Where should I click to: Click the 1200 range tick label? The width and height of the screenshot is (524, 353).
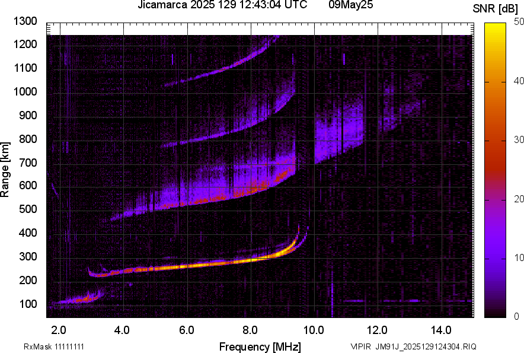tap(25, 44)
